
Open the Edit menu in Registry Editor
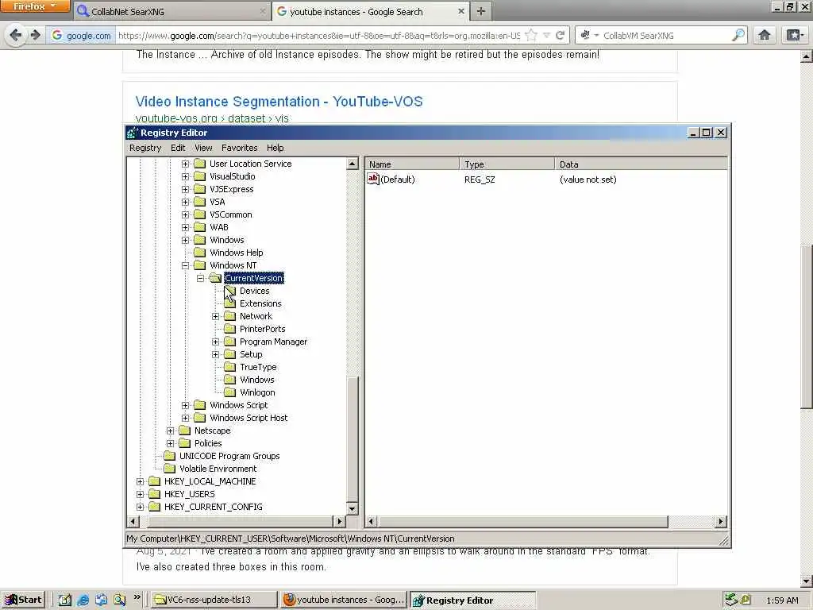(178, 148)
